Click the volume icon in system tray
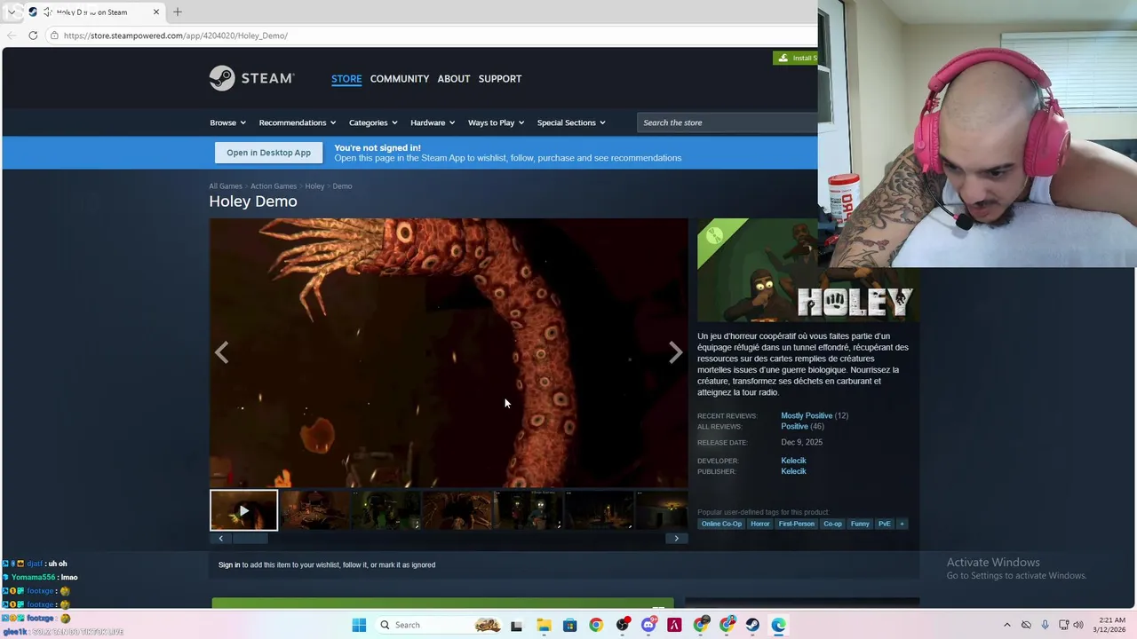Image resolution: width=1137 pixels, height=639 pixels. (x=1078, y=625)
